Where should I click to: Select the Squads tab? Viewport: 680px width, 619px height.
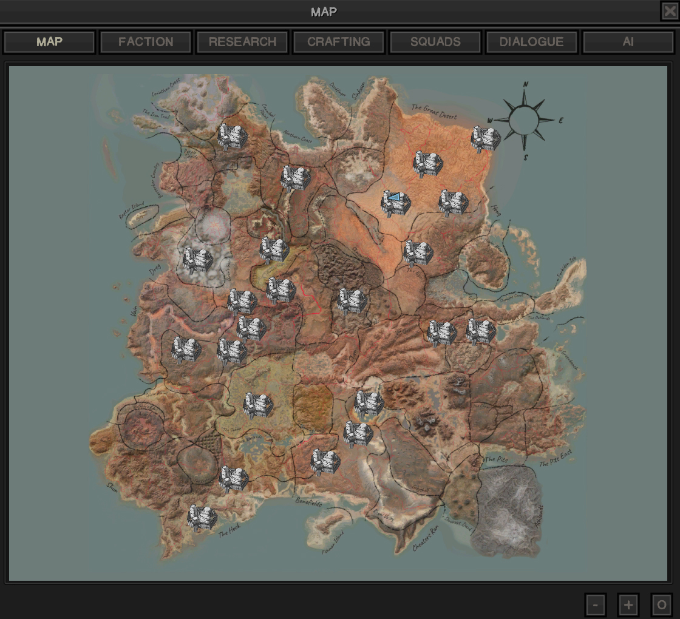click(435, 42)
